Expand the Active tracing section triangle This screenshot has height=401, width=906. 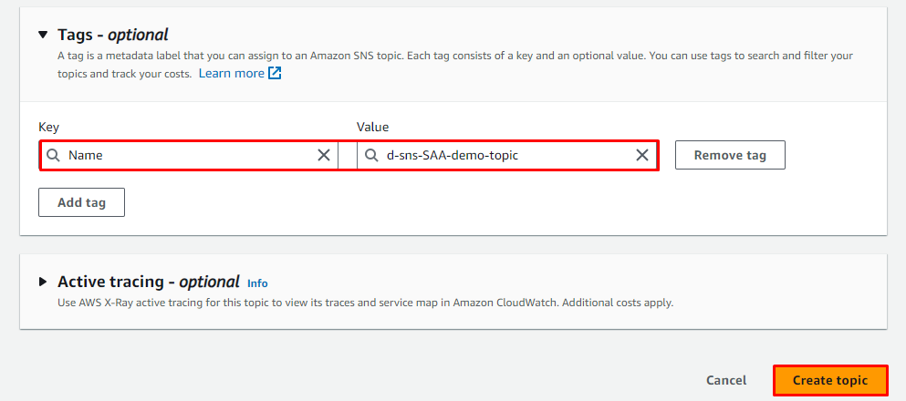coord(43,283)
